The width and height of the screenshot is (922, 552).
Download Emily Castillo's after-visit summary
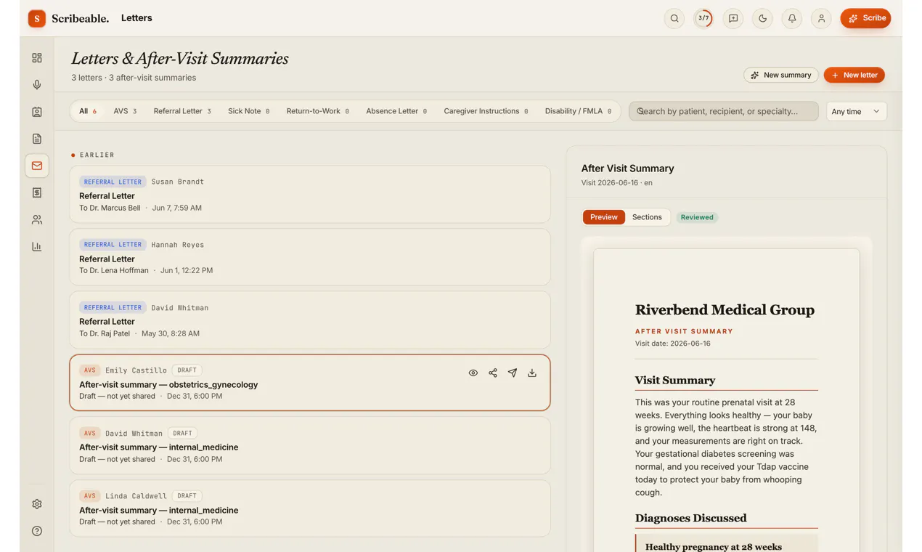(532, 373)
